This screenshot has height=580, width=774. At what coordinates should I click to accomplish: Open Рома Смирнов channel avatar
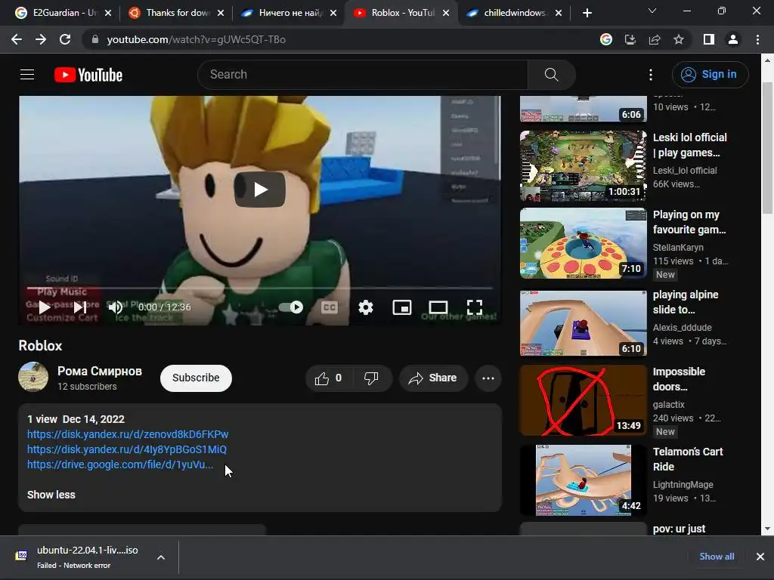point(33,378)
